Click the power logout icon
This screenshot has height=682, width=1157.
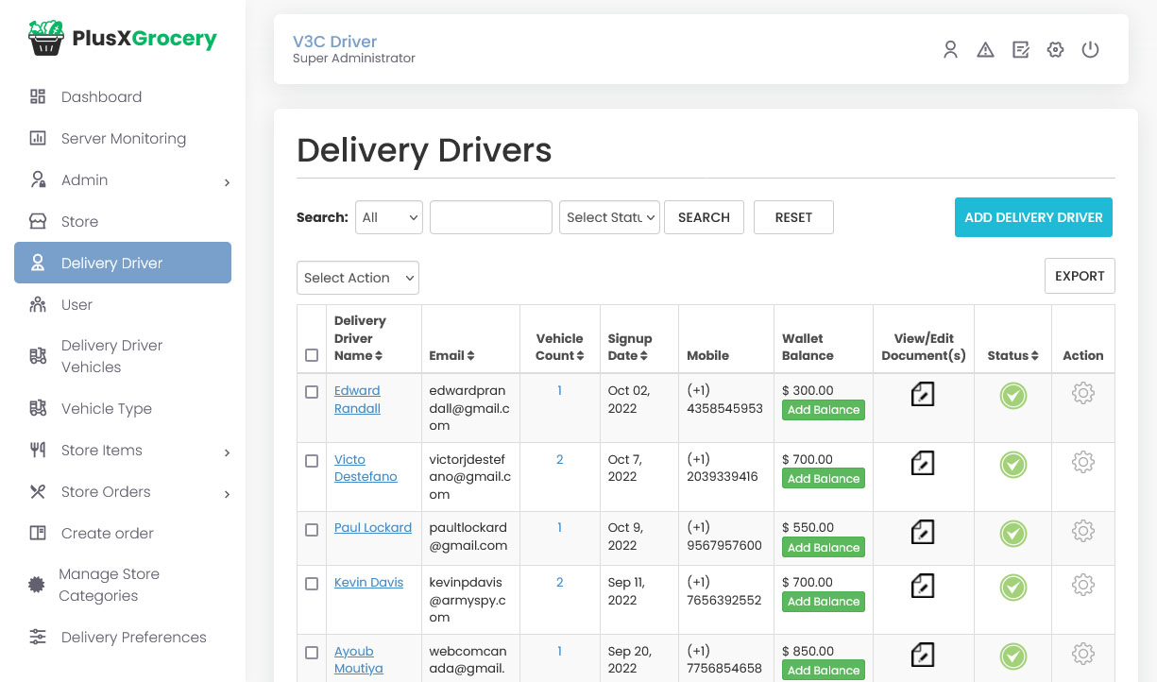[x=1090, y=50]
